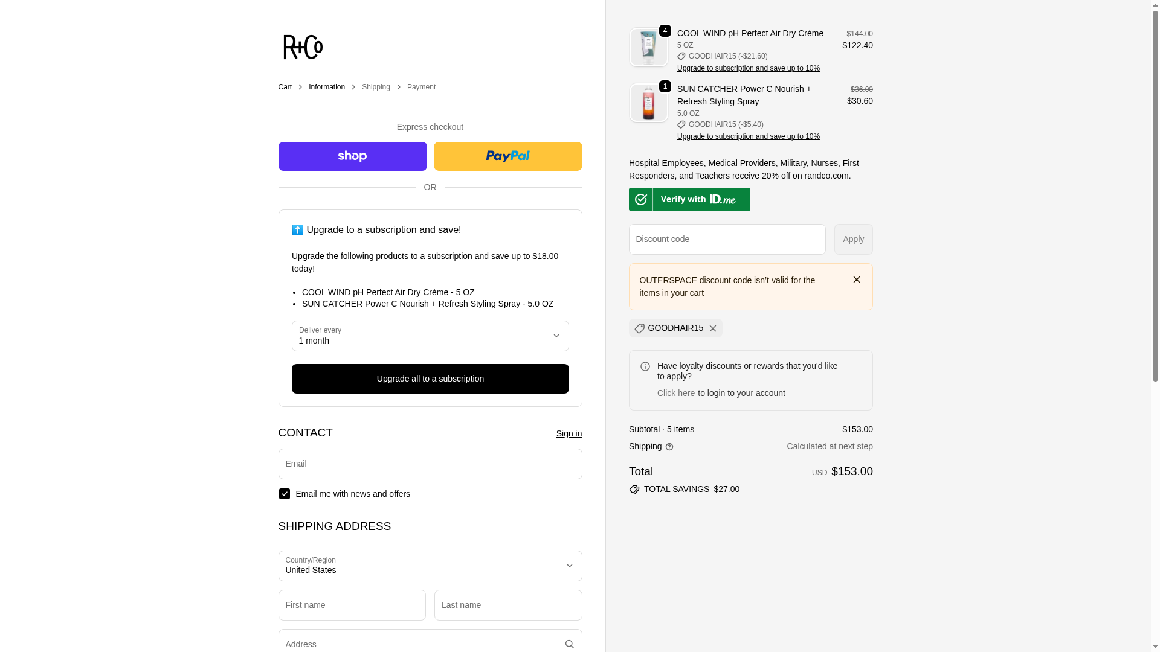Expand the Country/Region dropdown
The image size is (1160, 652).
point(430,566)
